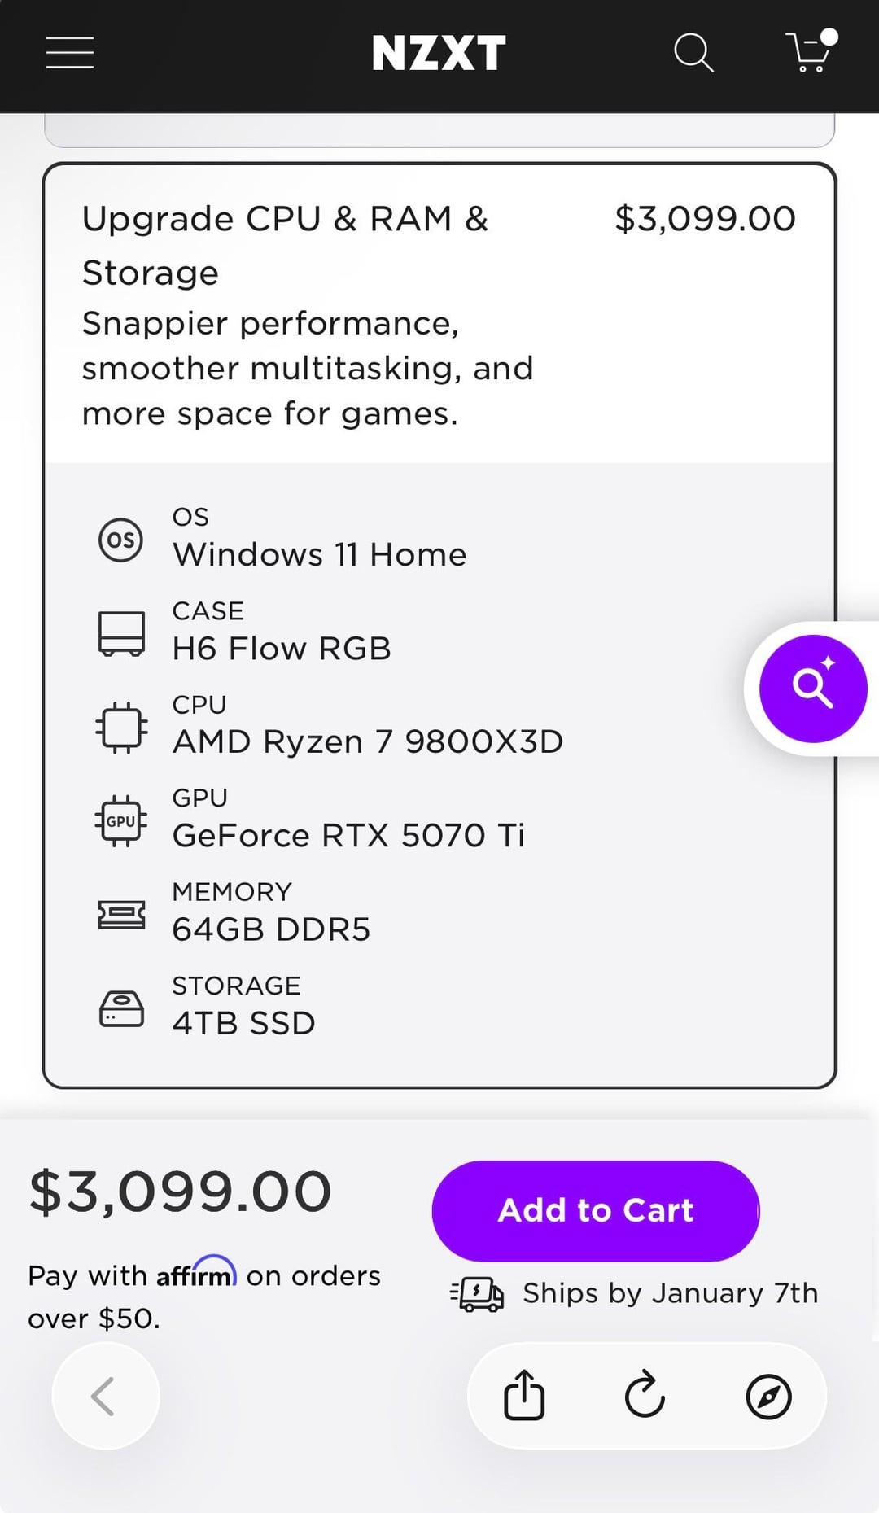Select the partially hidden option card above
This screenshot has height=1513, width=879.
(x=439, y=130)
